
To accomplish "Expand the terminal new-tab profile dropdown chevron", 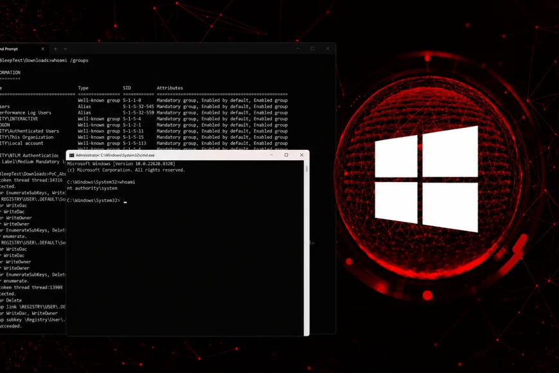I will pos(66,49).
